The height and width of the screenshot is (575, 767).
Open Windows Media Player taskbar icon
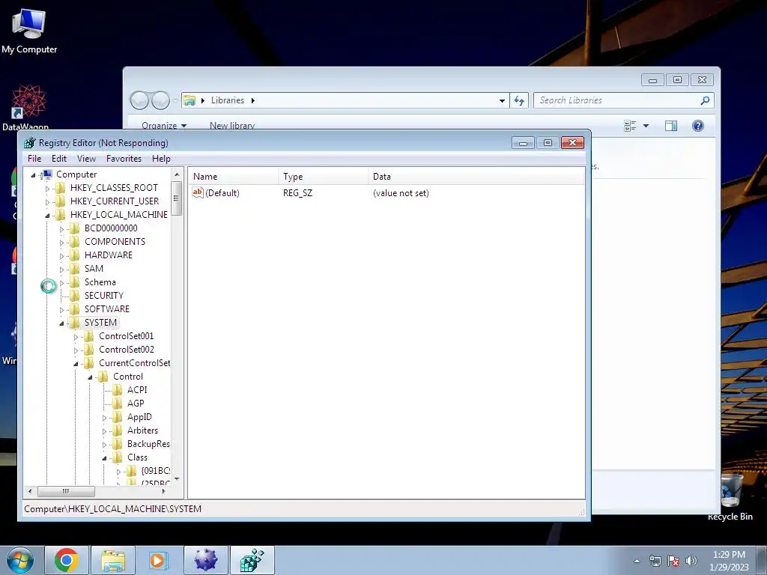[159, 560]
